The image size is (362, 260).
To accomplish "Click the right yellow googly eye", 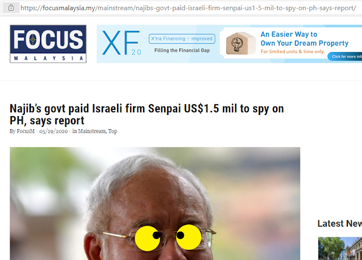I will 188,237.
